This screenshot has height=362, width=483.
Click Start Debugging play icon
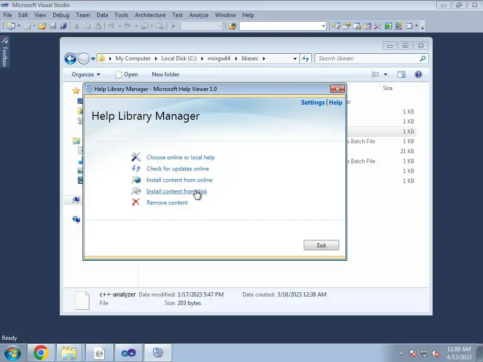(x=174, y=26)
